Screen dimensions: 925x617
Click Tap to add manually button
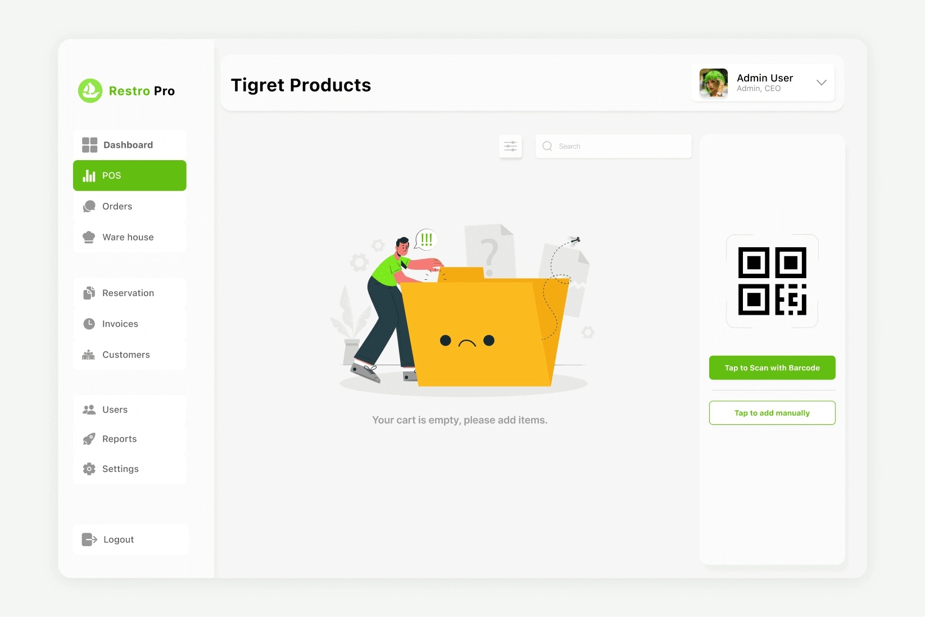coord(772,413)
